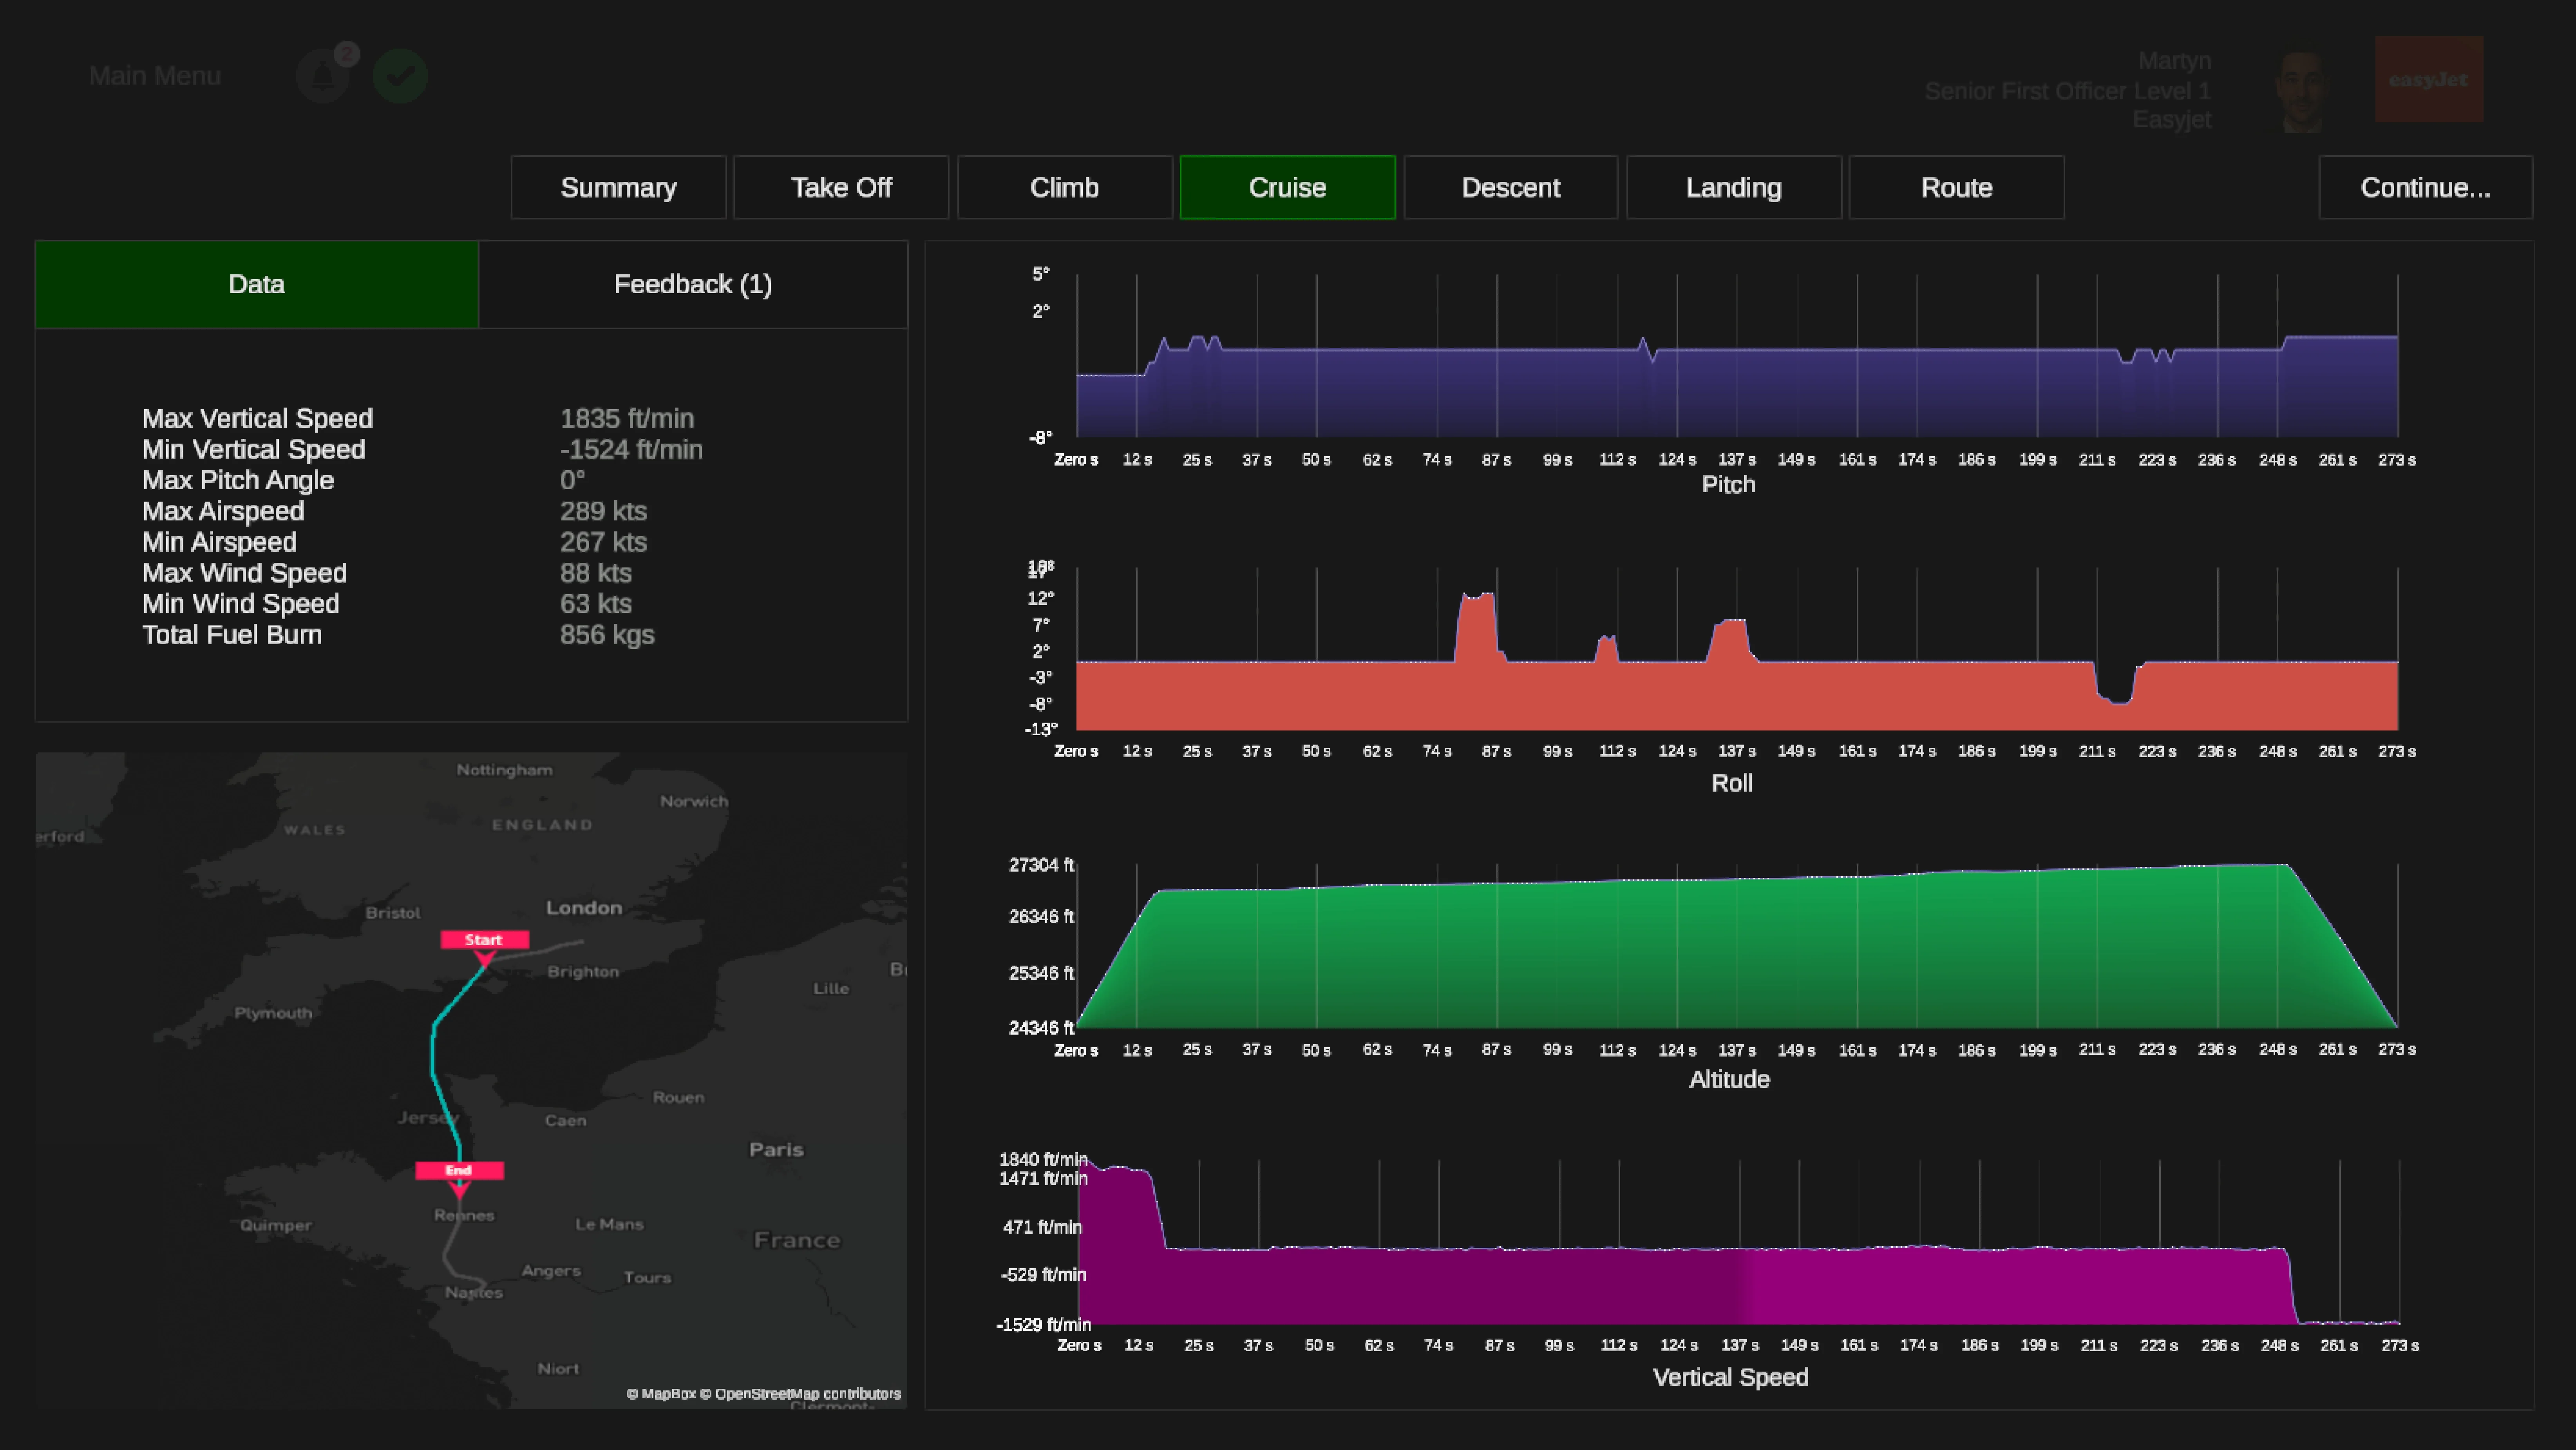Open the Descent tab
Screen dimensions: 2576x1450
pyautogui.click(x=1511, y=187)
